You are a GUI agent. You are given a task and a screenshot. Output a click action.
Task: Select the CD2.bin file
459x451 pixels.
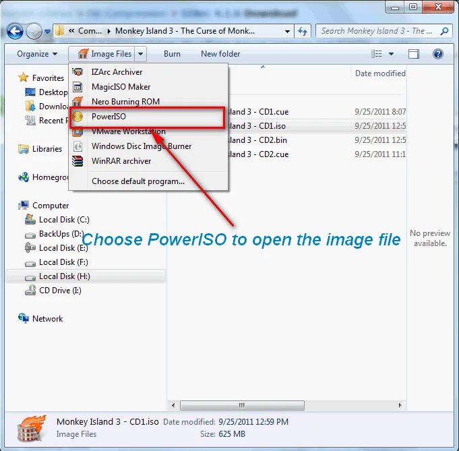(257, 140)
